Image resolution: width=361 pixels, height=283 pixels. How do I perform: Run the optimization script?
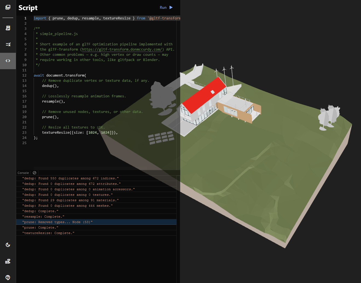[x=166, y=7]
